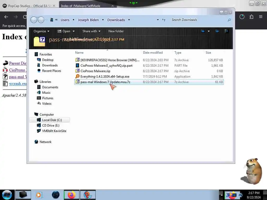Select the Everything-1.4.1.1024.x64-Setup.exe icon
Viewport: 267px width, 200px height.
77,76
